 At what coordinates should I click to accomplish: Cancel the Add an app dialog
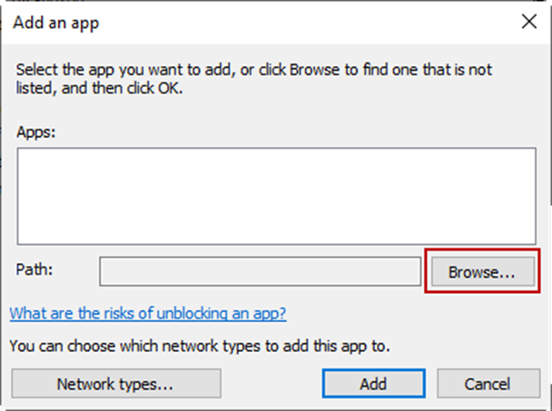coord(488,384)
